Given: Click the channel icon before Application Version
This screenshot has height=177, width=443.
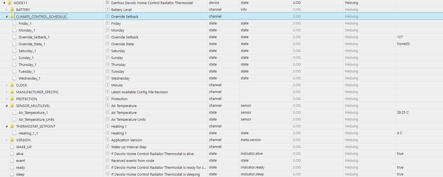Looking at the screenshot, I should tap(107, 140).
